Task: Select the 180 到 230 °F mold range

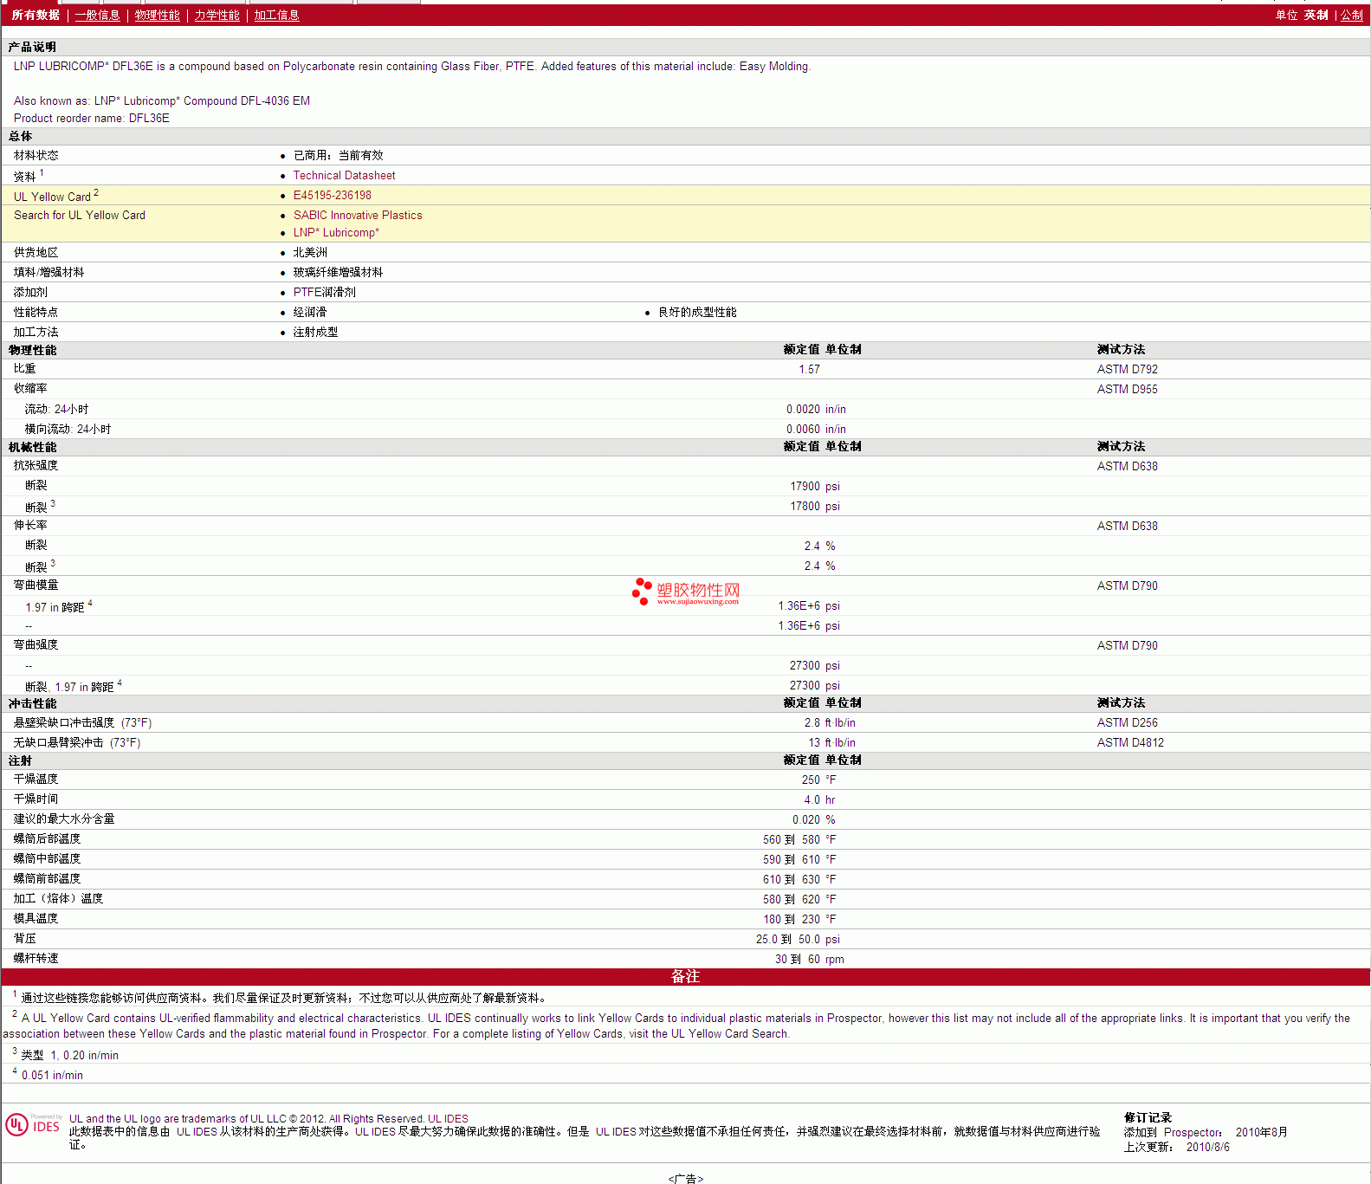Action: 799,920
